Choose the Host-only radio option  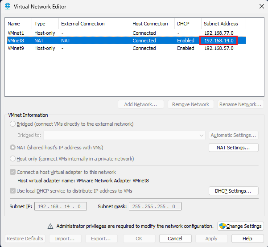13,159
